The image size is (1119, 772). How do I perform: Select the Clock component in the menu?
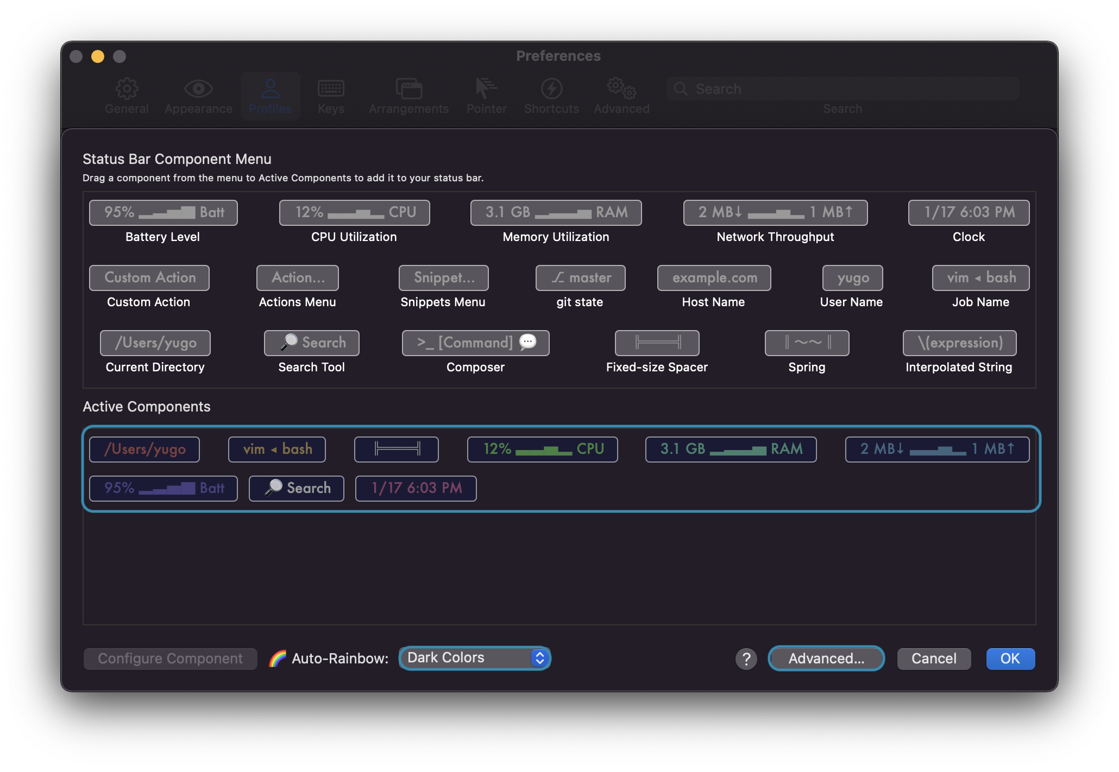click(x=969, y=212)
